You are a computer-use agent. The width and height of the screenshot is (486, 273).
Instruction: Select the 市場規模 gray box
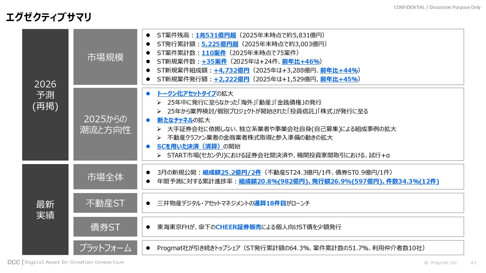coord(105,57)
